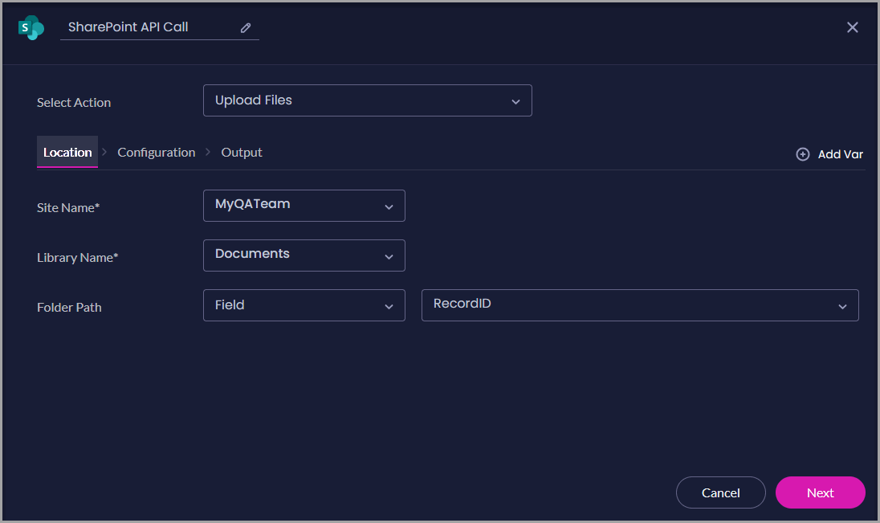Viewport: 880px width, 523px height.
Task: Click the pencil edit title icon
Action: [245, 27]
